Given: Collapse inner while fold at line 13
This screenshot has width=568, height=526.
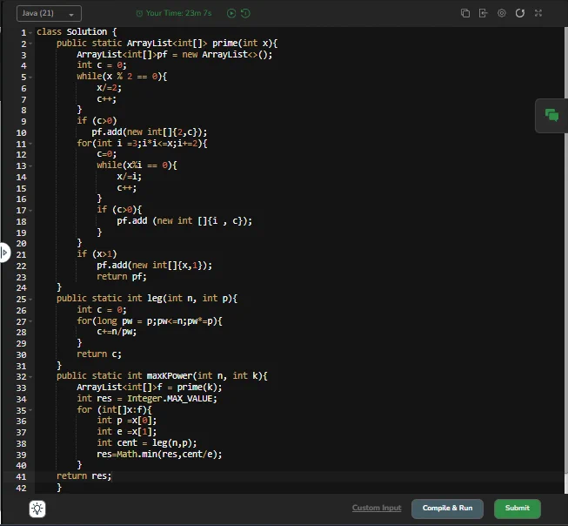Looking at the screenshot, I should [30, 166].
